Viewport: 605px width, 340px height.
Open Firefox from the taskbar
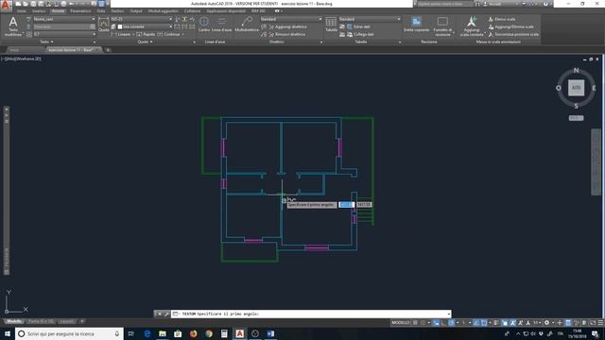point(193,333)
